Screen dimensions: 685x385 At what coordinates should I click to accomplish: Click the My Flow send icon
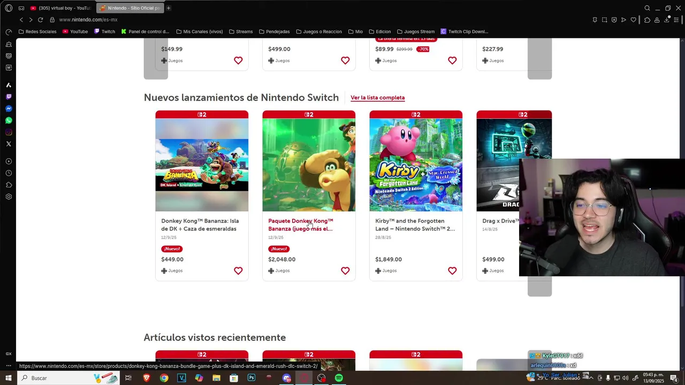(x=623, y=20)
